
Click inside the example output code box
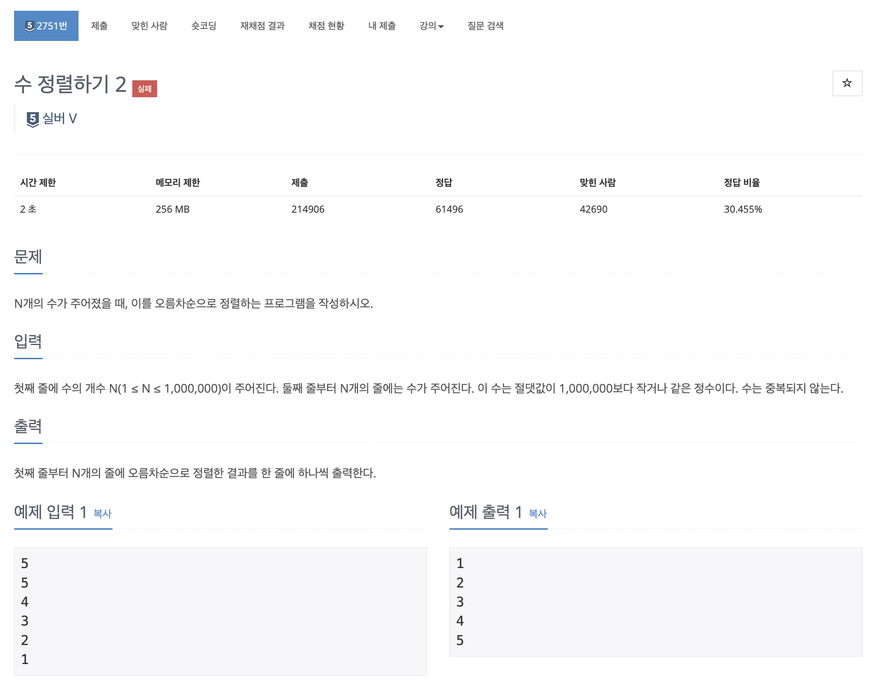[655, 602]
